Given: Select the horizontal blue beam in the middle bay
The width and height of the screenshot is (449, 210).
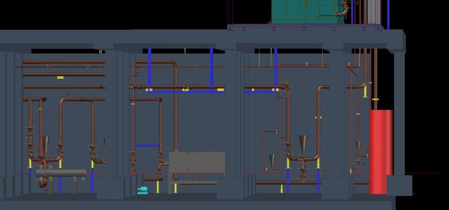Looking at the screenshot, I should point(186,92).
